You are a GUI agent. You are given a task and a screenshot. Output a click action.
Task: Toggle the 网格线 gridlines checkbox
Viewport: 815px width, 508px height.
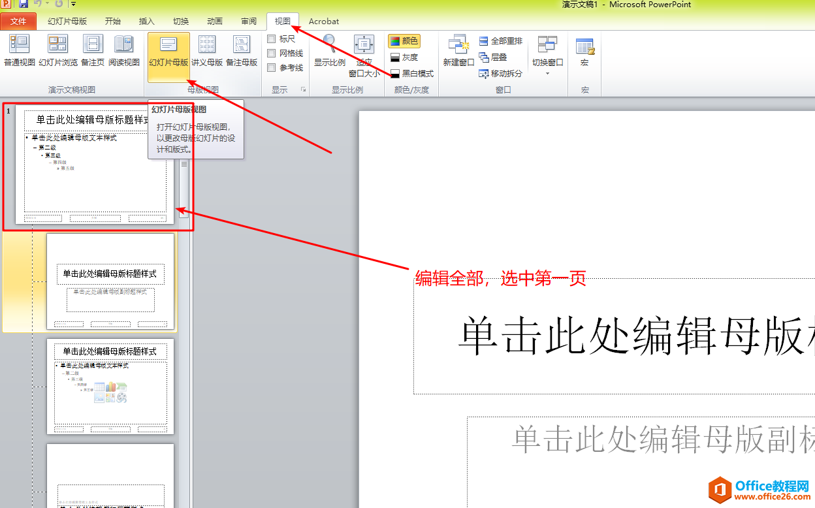pos(272,54)
